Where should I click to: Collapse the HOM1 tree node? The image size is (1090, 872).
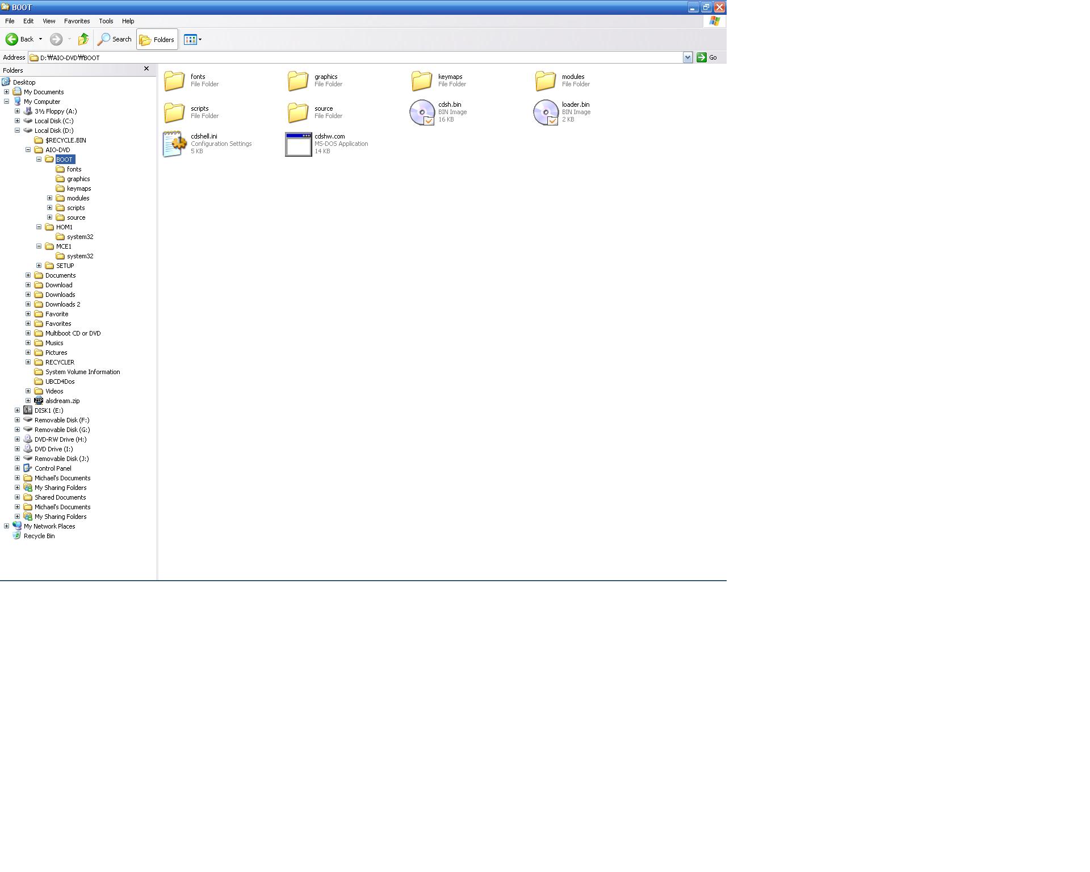(39, 227)
